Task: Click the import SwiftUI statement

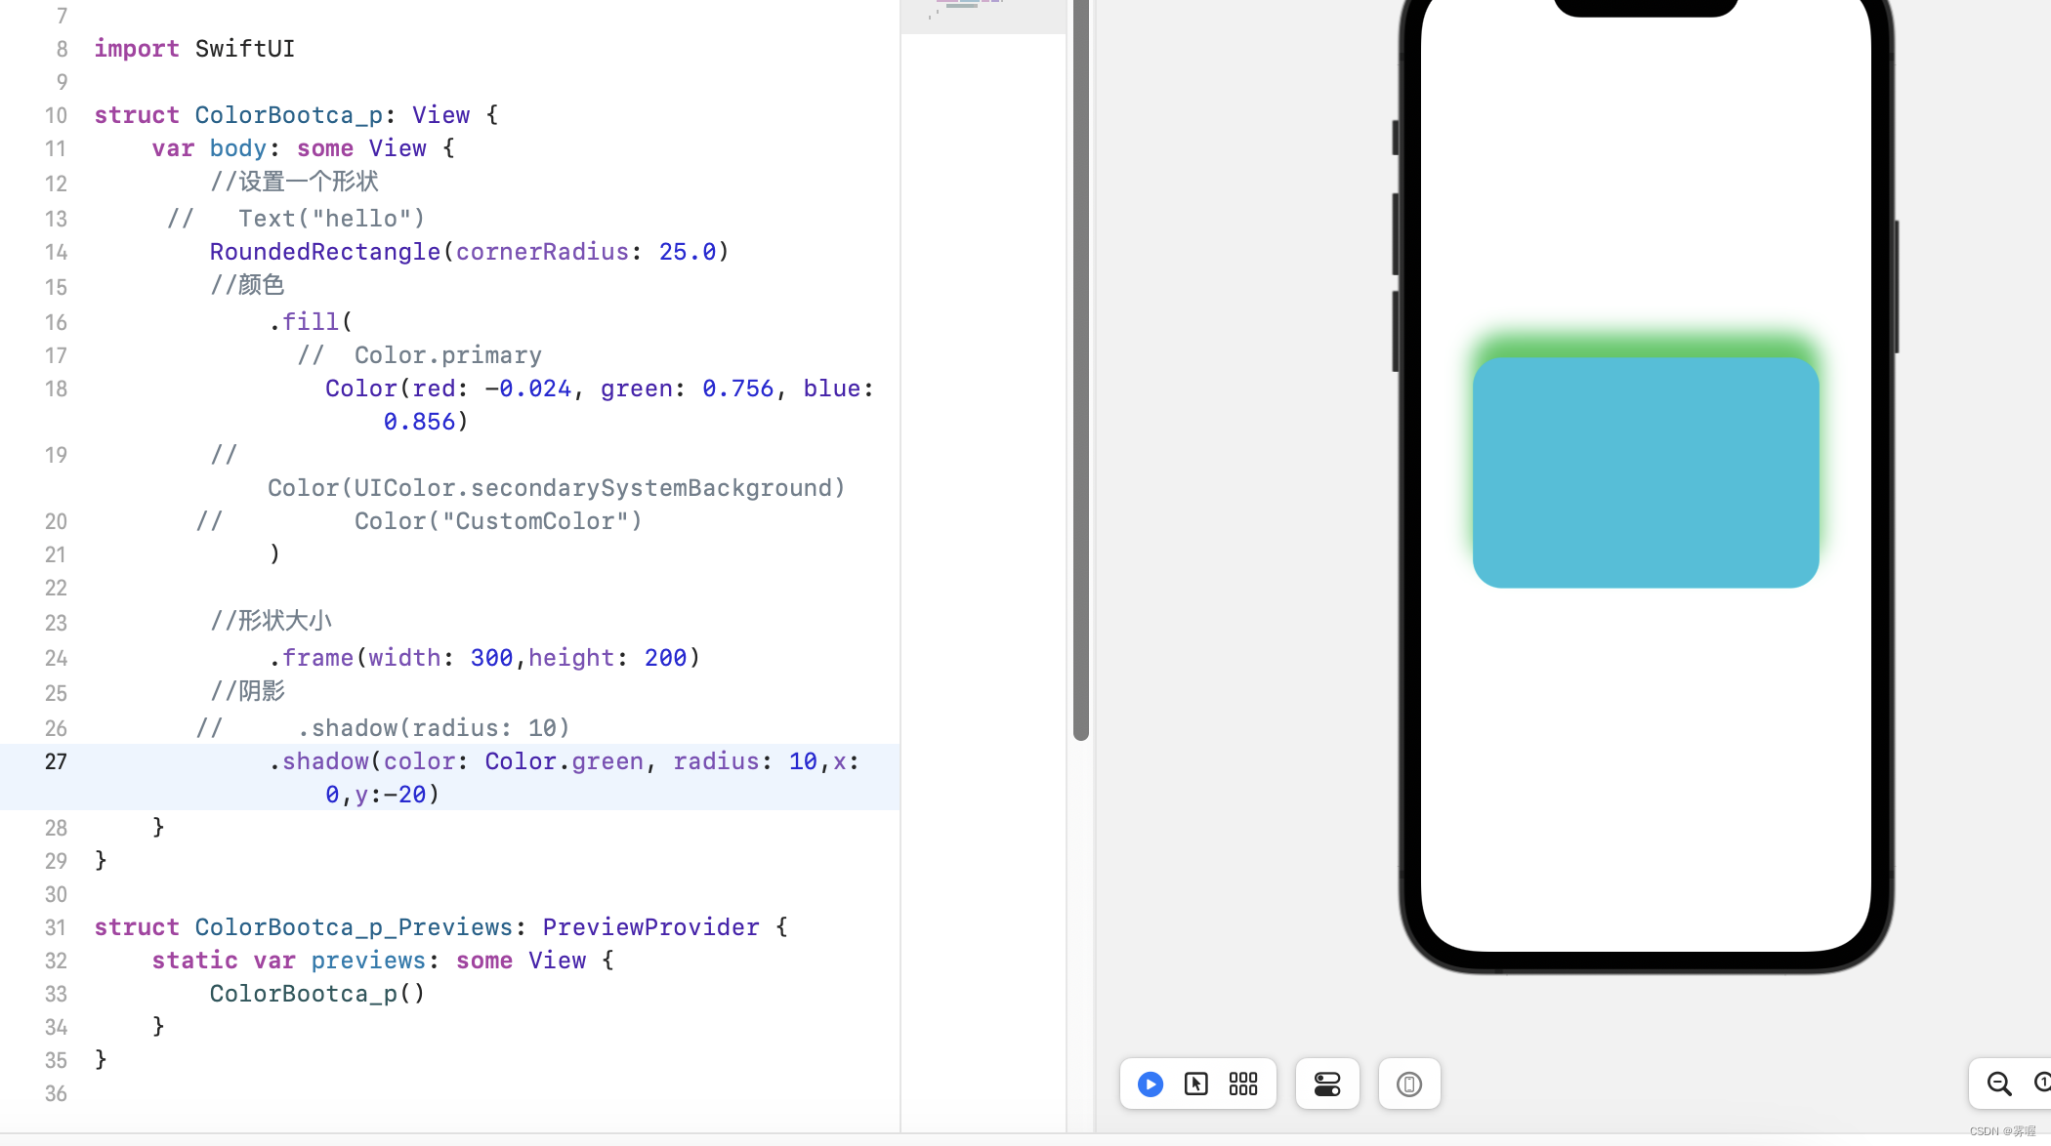Action: click(193, 49)
